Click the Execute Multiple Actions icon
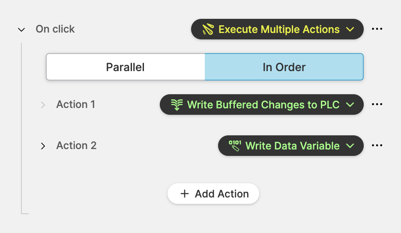Screen dimensions: 401x233 [208, 30]
